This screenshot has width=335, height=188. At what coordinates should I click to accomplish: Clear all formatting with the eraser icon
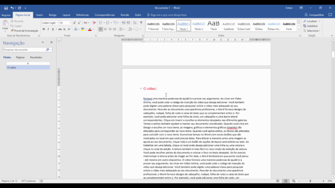94,23
